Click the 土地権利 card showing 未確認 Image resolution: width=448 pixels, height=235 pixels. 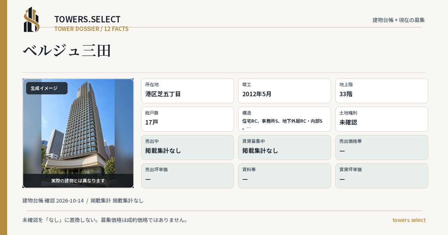point(382,119)
